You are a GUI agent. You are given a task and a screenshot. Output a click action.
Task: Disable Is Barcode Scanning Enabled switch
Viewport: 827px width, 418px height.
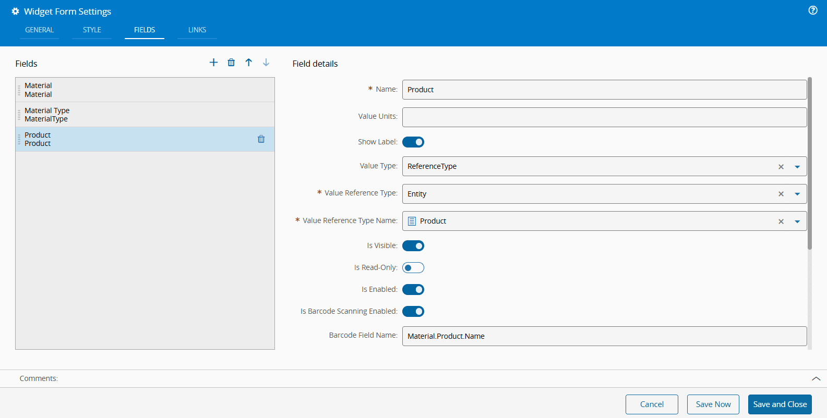413,312
